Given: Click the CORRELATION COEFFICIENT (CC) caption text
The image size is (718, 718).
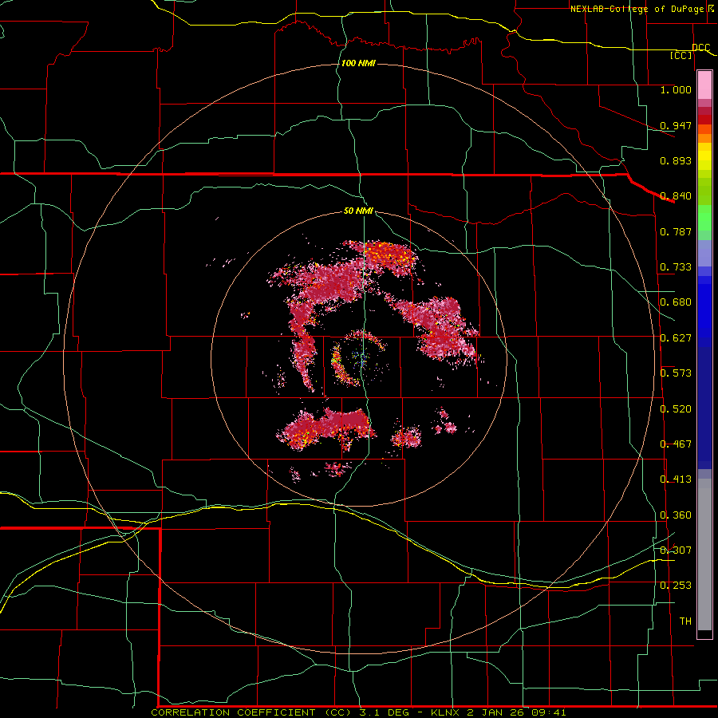Looking at the screenshot, I should [253, 712].
